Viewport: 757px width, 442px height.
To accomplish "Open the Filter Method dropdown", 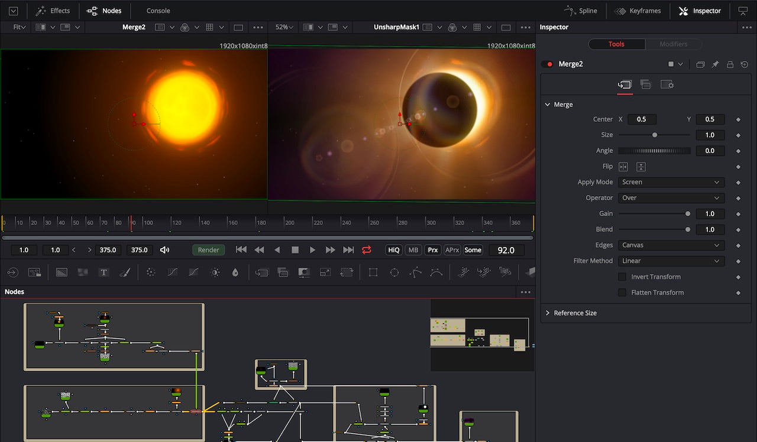I will (671, 261).
